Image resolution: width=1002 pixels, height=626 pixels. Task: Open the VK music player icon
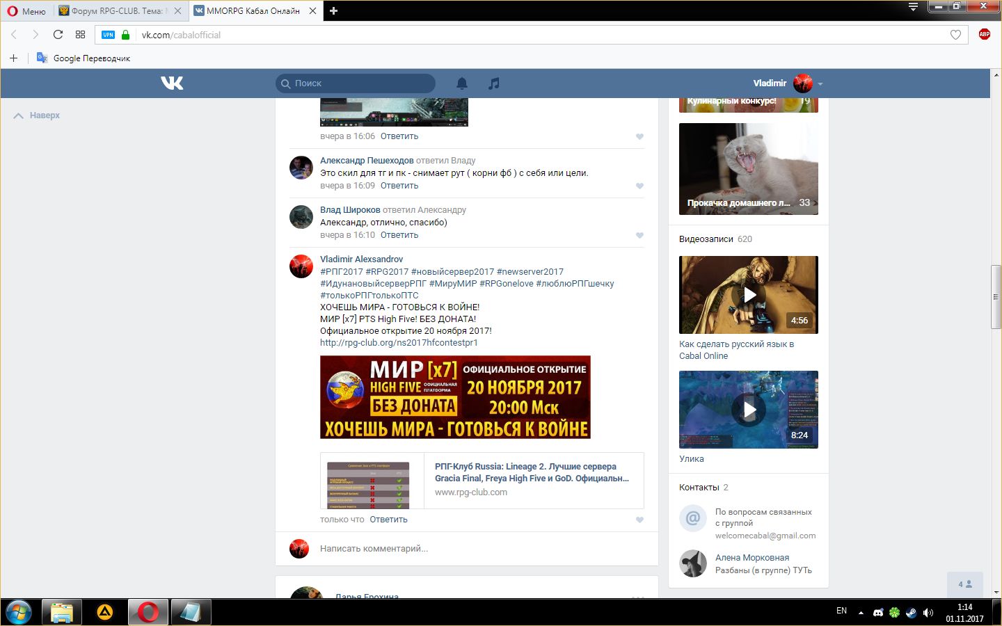(494, 83)
